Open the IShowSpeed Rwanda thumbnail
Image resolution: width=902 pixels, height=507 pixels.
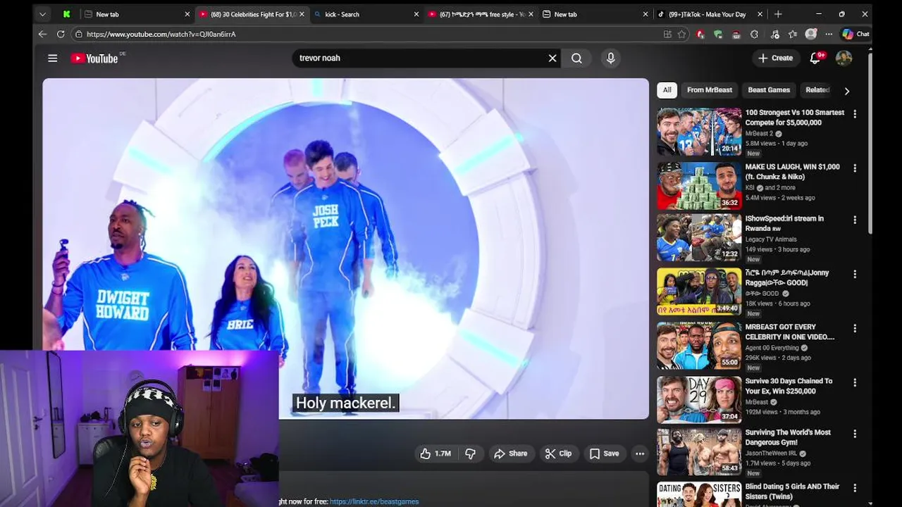(x=699, y=238)
